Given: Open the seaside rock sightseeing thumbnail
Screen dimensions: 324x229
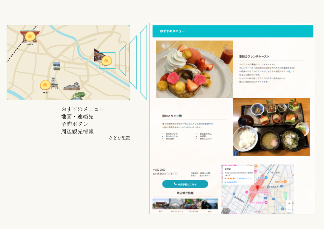Looking at the screenshot, I should tap(210, 204).
